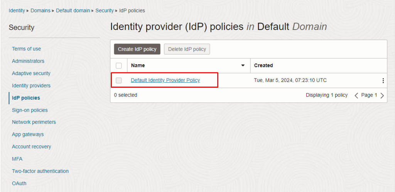The image size is (395, 192).
Task: Open Terms of use in sidebar
Action: (x=27, y=49)
